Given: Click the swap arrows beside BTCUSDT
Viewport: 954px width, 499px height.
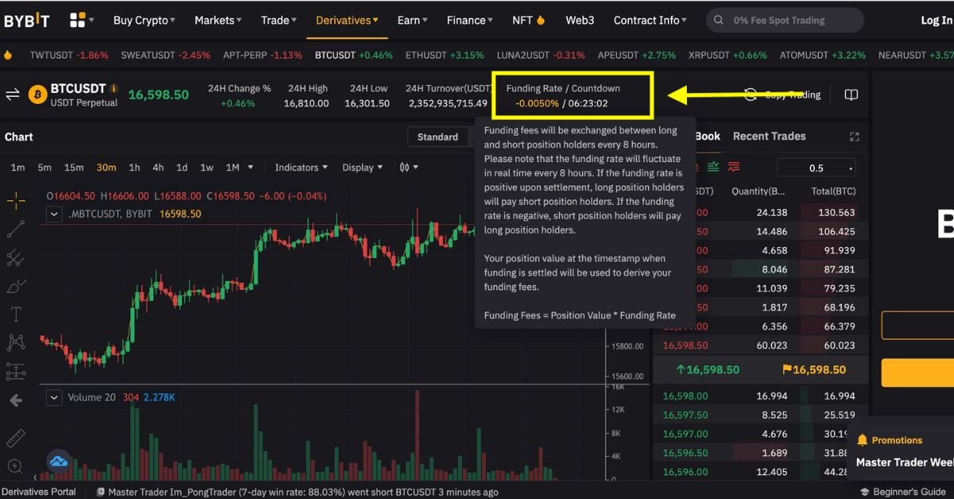Looking at the screenshot, I should point(13,95).
